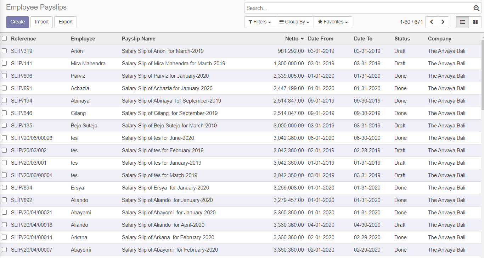Open Salary Slip of tes for February-2019
Viewport: 484px width, 258px height.
tap(163, 150)
